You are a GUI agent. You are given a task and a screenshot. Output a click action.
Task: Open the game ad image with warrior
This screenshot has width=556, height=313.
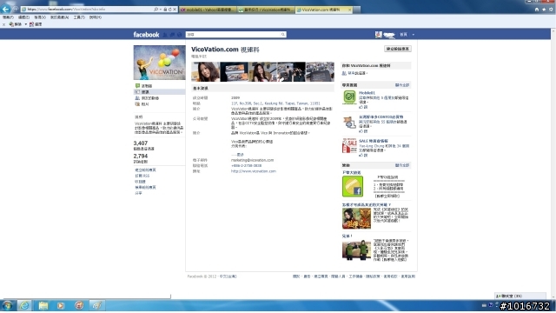point(356,218)
